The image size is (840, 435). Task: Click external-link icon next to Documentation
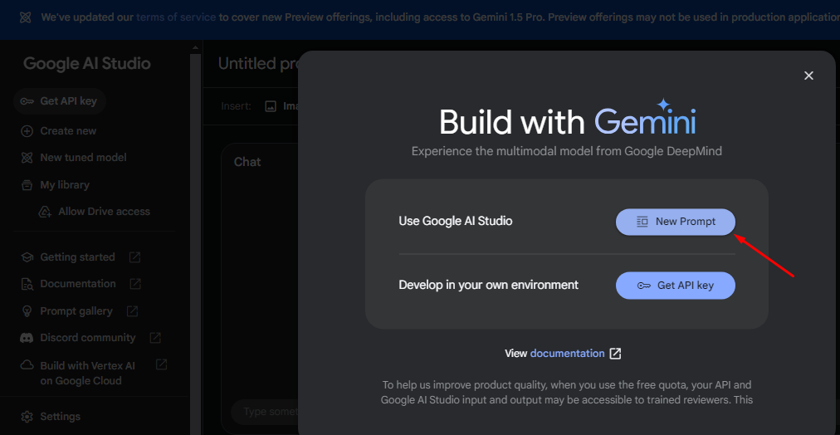click(135, 284)
